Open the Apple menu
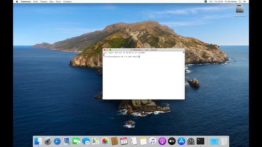This screenshot has height=147, width=262. tap(17, 2)
